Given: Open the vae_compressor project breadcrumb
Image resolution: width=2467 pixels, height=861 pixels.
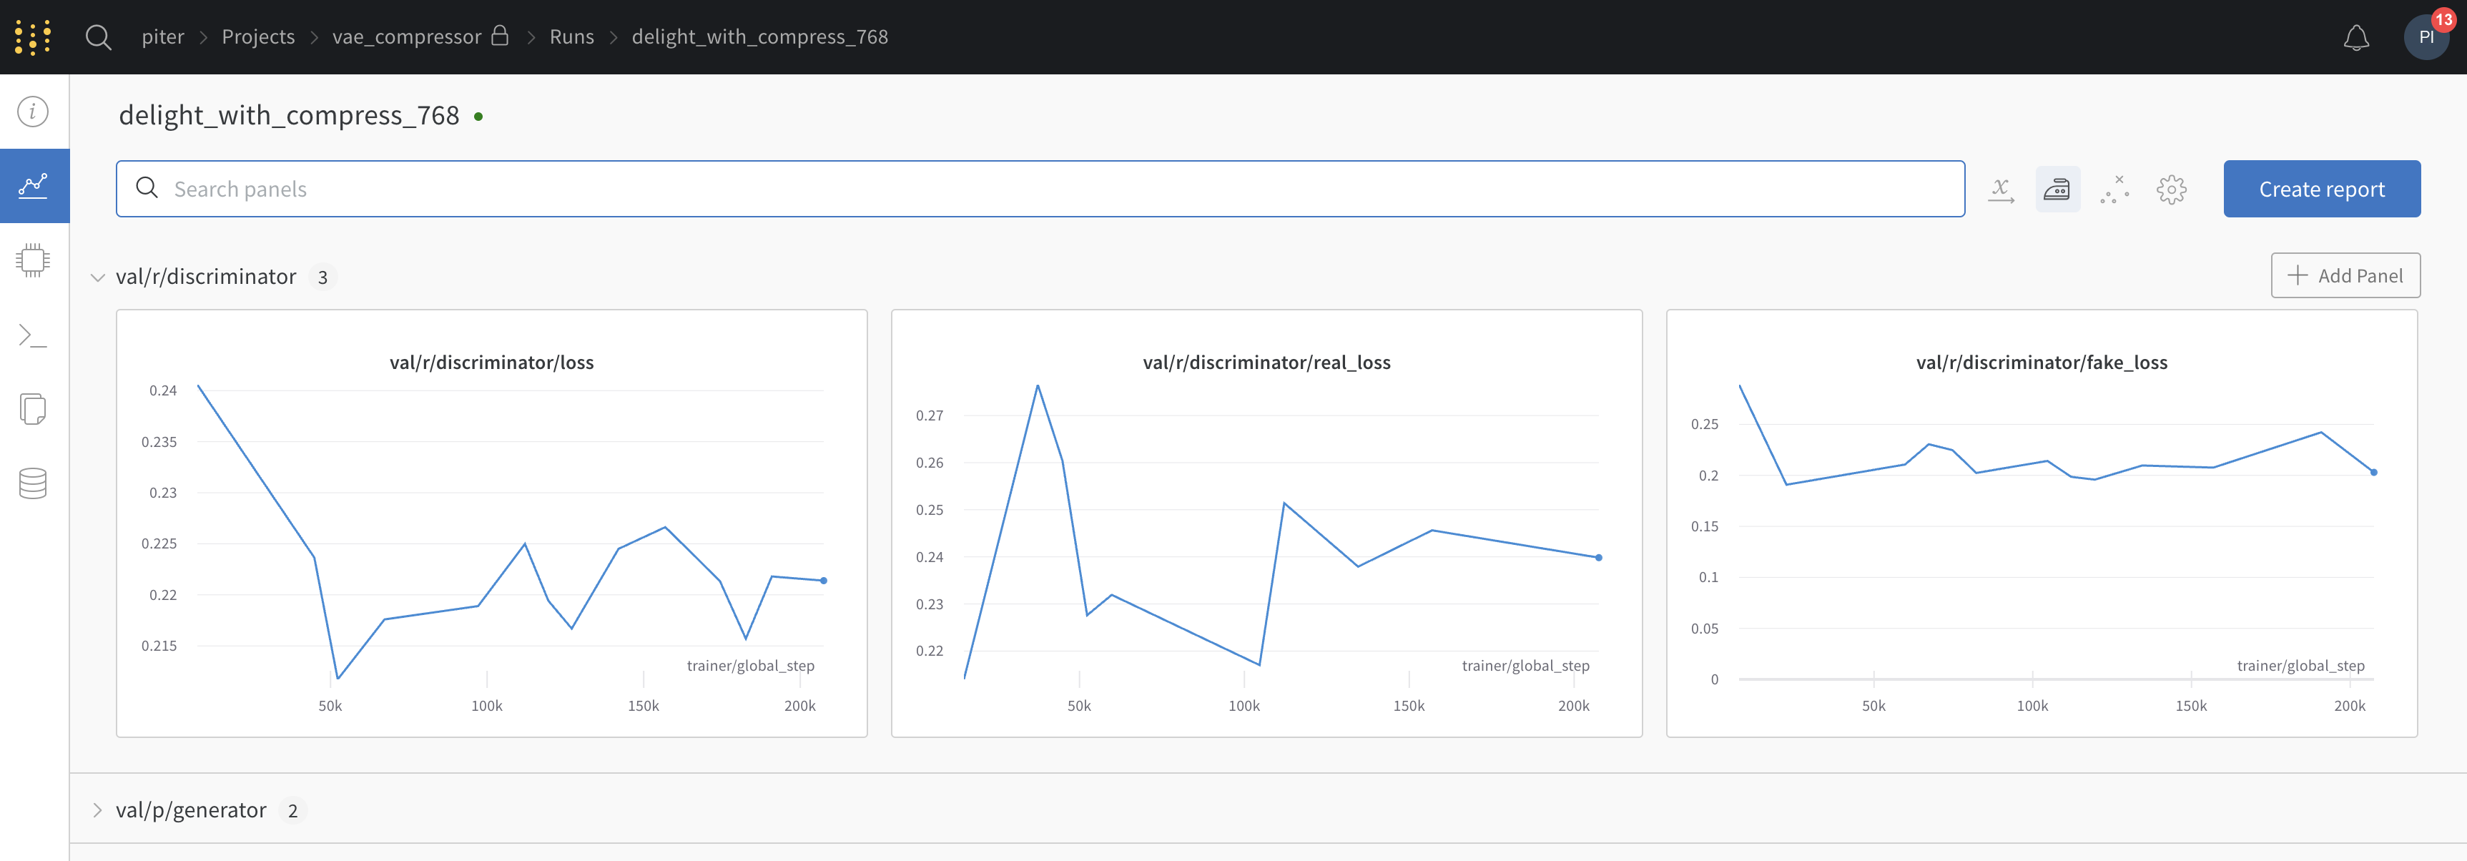Looking at the screenshot, I should click(405, 36).
